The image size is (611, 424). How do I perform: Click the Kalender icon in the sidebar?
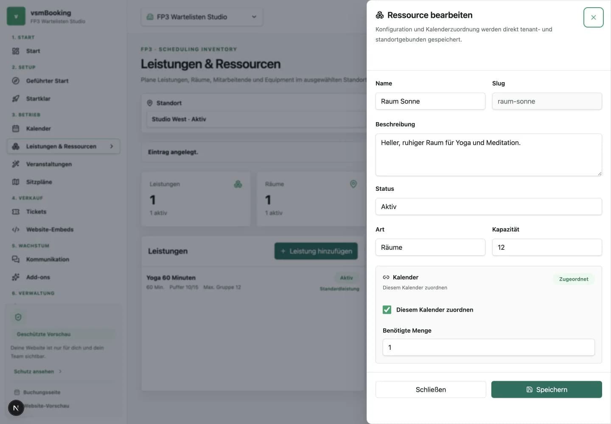pyautogui.click(x=16, y=128)
